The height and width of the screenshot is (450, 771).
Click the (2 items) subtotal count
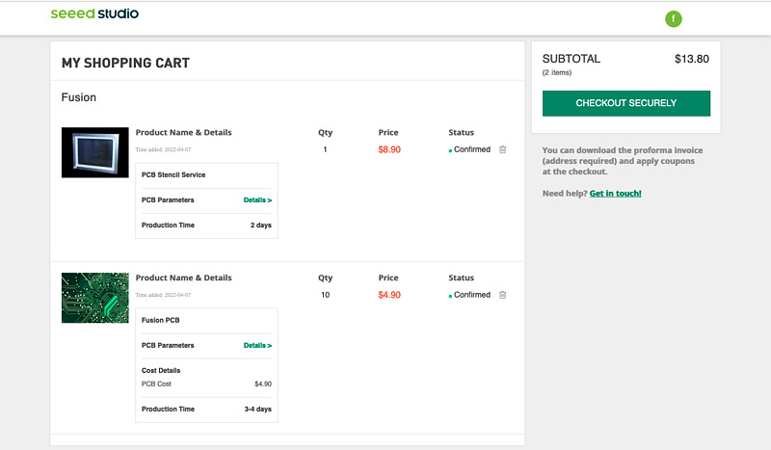pos(557,72)
